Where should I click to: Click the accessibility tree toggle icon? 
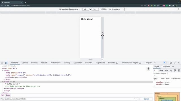[148, 69]
